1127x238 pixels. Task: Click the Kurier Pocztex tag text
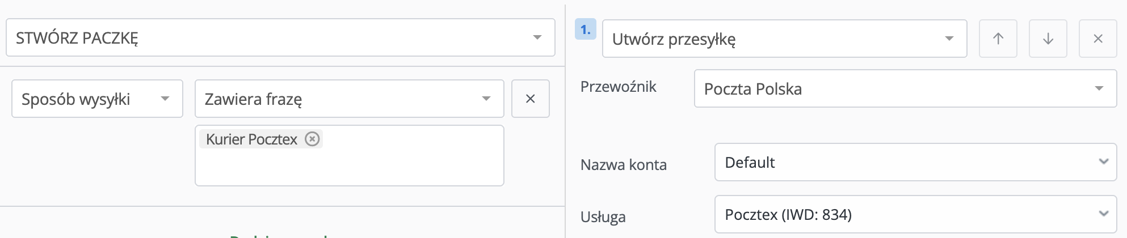coord(251,139)
